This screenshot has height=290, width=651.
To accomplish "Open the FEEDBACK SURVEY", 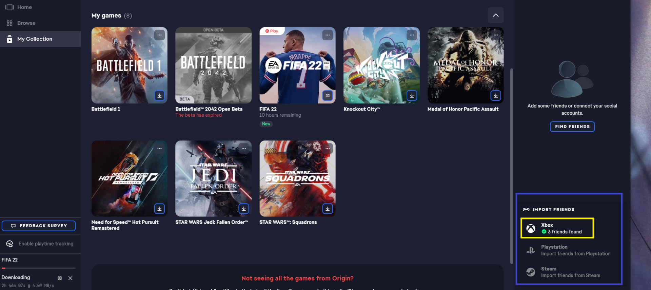I will coord(39,226).
